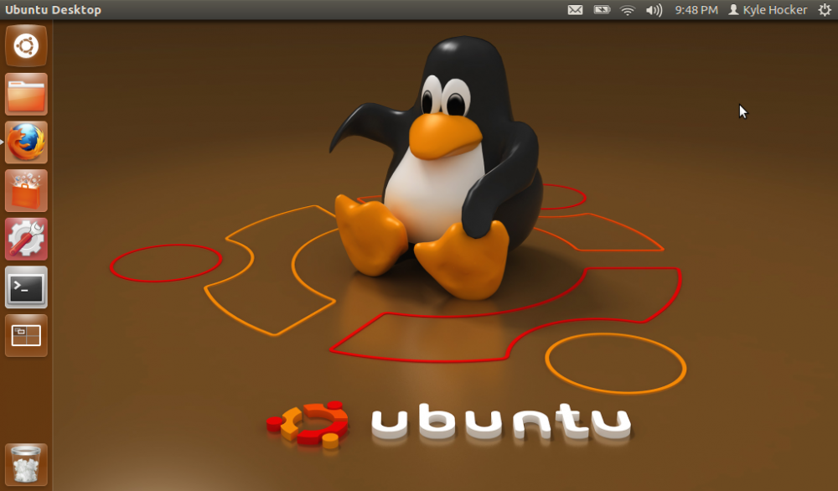Open the Ubuntu Software Center
Screen dimensions: 838x491
tap(26, 190)
